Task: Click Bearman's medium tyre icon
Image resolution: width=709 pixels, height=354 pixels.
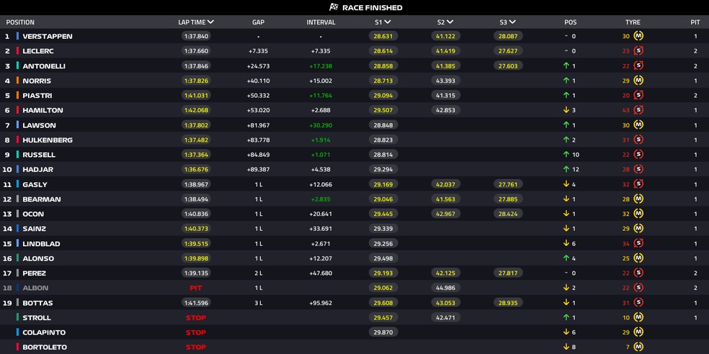Action: [638, 199]
